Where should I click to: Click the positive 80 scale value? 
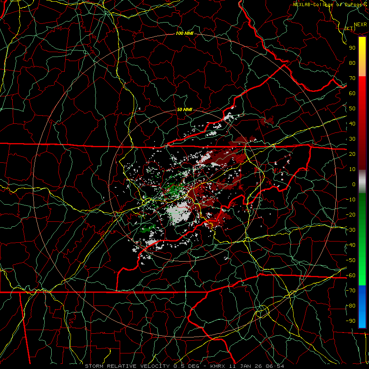point(352,63)
